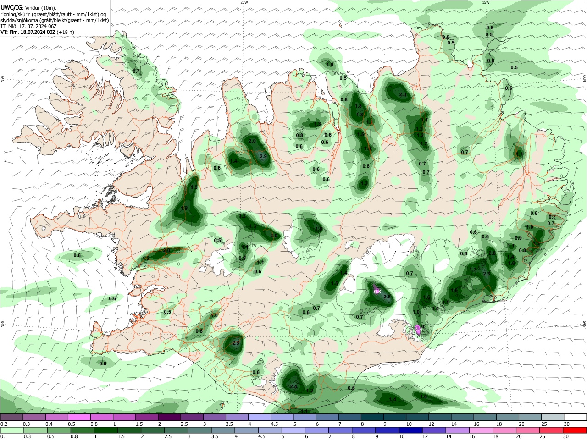This screenshot has width=587, height=440.
Task: Click the '0.1' label of the rain scale
Action: point(4,436)
